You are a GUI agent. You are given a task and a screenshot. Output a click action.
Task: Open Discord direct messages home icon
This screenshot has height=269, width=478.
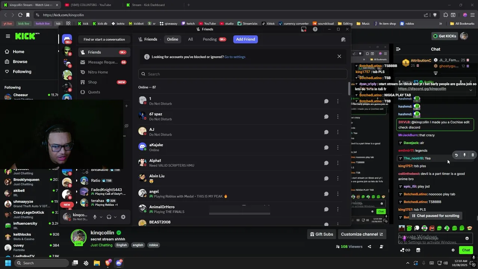click(67, 39)
